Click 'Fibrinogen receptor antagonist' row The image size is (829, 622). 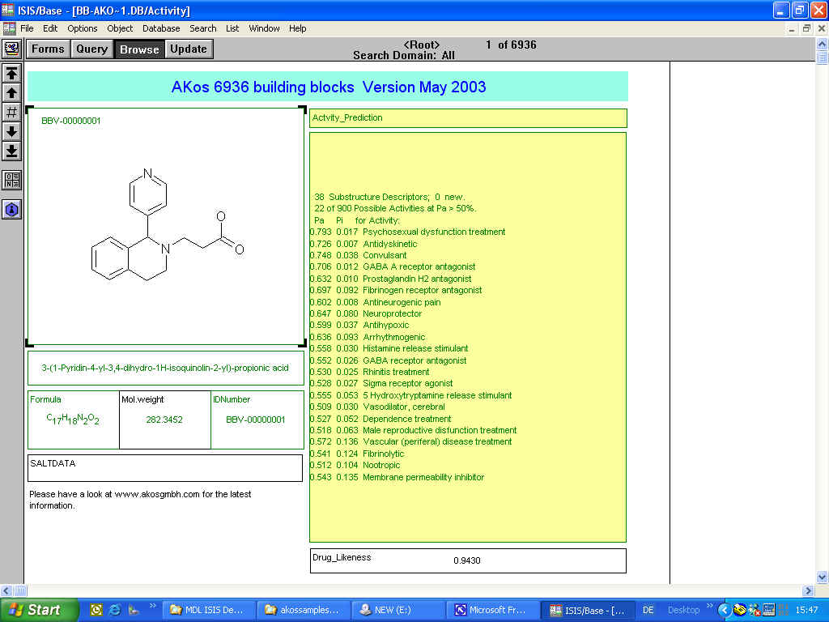(x=396, y=291)
